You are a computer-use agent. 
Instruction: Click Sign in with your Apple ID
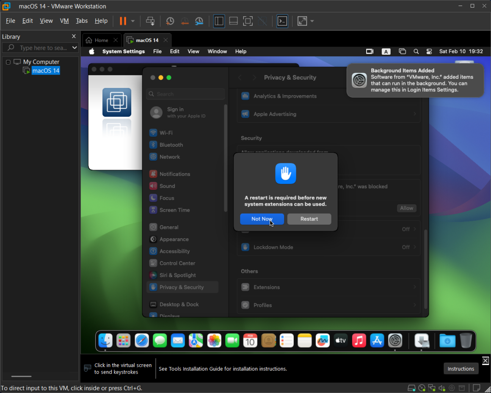pyautogui.click(x=182, y=113)
